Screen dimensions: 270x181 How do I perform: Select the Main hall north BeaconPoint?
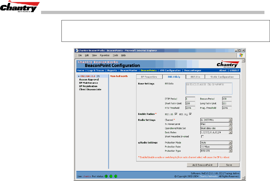click(x=119, y=76)
